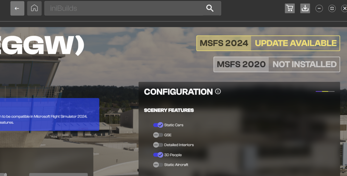Viewport: 347px width, 176px height.
Task: Click the Static Cars label
Action: 174,125
